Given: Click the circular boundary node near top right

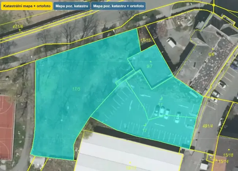Looking at the screenshot, I should click(214, 5).
